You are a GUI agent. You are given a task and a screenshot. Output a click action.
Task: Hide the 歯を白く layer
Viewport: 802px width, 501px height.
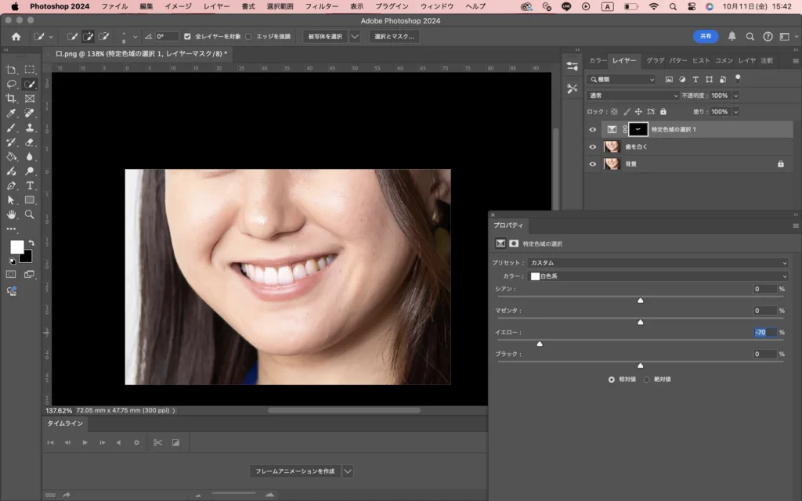click(x=592, y=147)
